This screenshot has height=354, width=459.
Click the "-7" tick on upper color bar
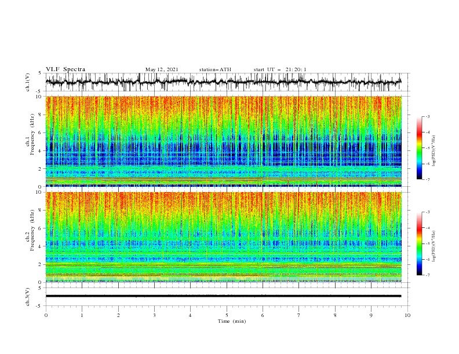[x=427, y=179]
